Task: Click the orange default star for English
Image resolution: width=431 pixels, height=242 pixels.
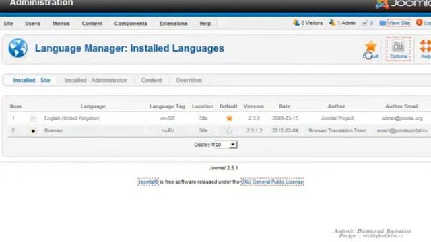Action: 229,118
